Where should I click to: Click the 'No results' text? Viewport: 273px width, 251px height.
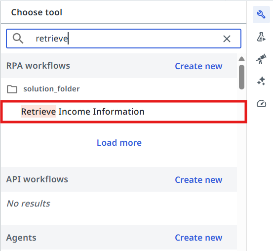click(28, 204)
